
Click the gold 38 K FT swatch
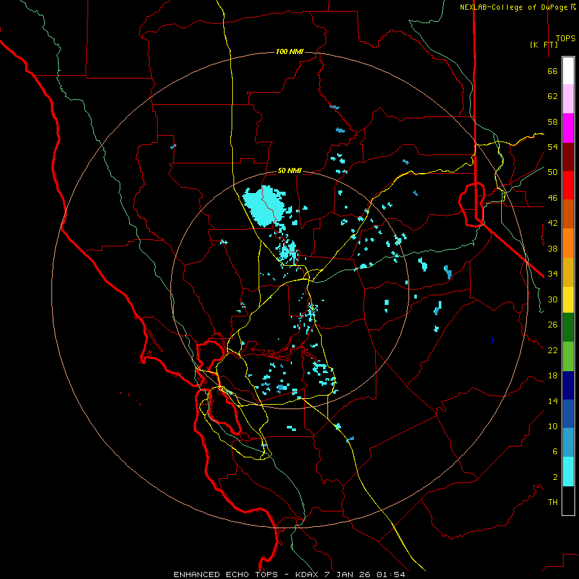click(568, 272)
